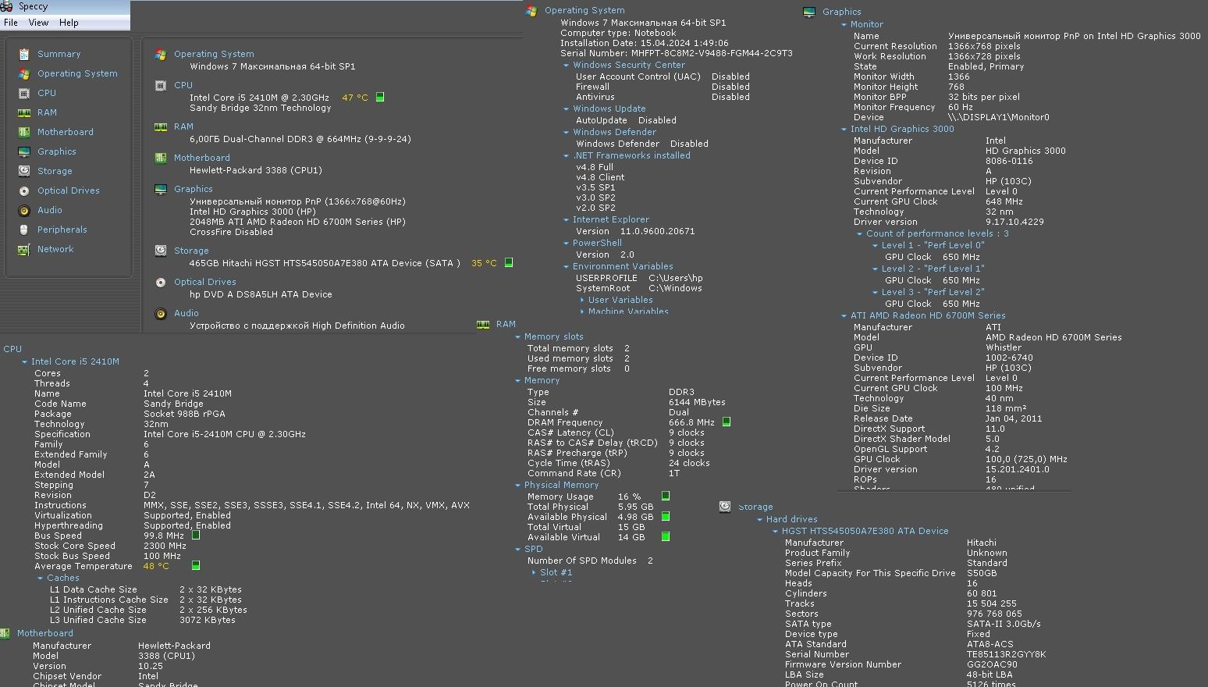Viewport: 1208px width, 687px height.
Task: Select Operating System in the sidebar
Action: 77,73
